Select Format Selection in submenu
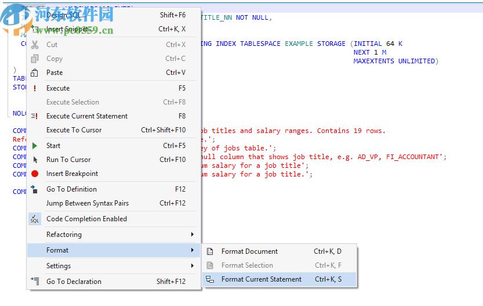Screen dimensions: 483x306 pyautogui.click(x=279, y=265)
